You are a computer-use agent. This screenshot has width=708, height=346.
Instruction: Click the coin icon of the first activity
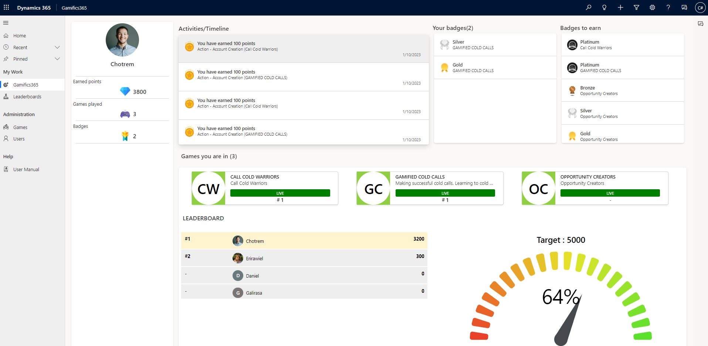tap(189, 47)
